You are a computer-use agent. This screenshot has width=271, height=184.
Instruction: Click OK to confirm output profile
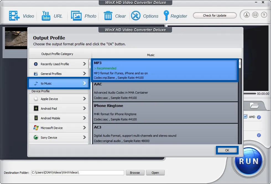[x=227, y=150]
